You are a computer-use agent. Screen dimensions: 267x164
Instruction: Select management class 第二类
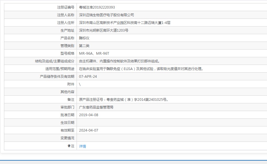click(x=84, y=46)
